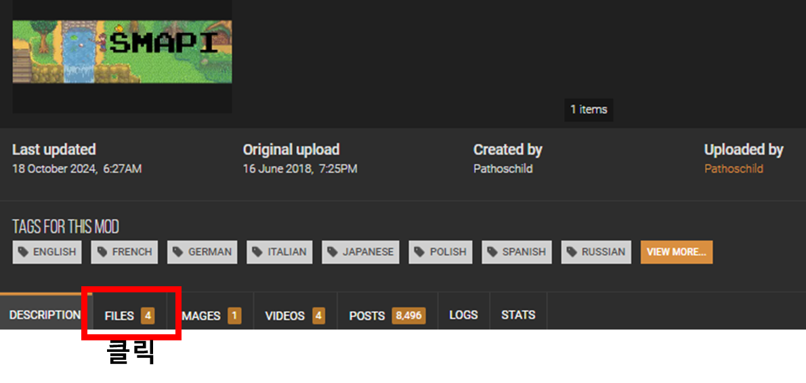Click the tag icon on JAPANESE

click(333, 252)
